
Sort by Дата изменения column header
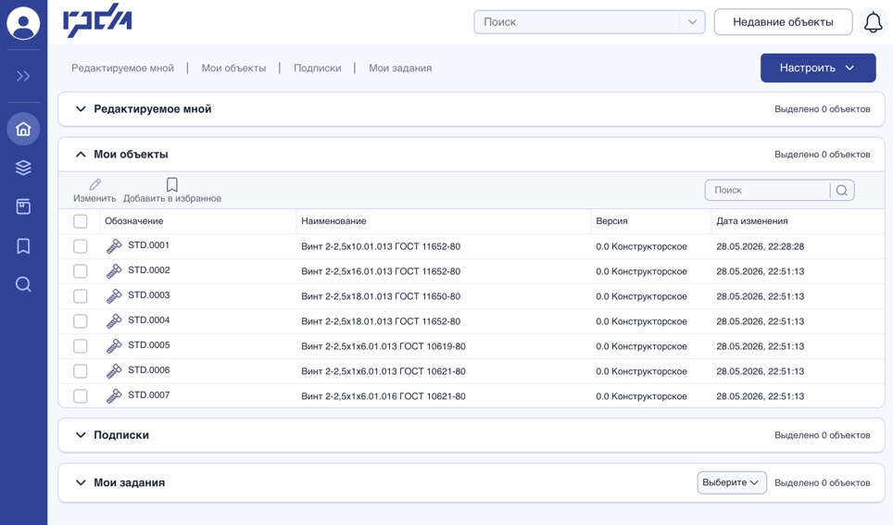tap(752, 221)
